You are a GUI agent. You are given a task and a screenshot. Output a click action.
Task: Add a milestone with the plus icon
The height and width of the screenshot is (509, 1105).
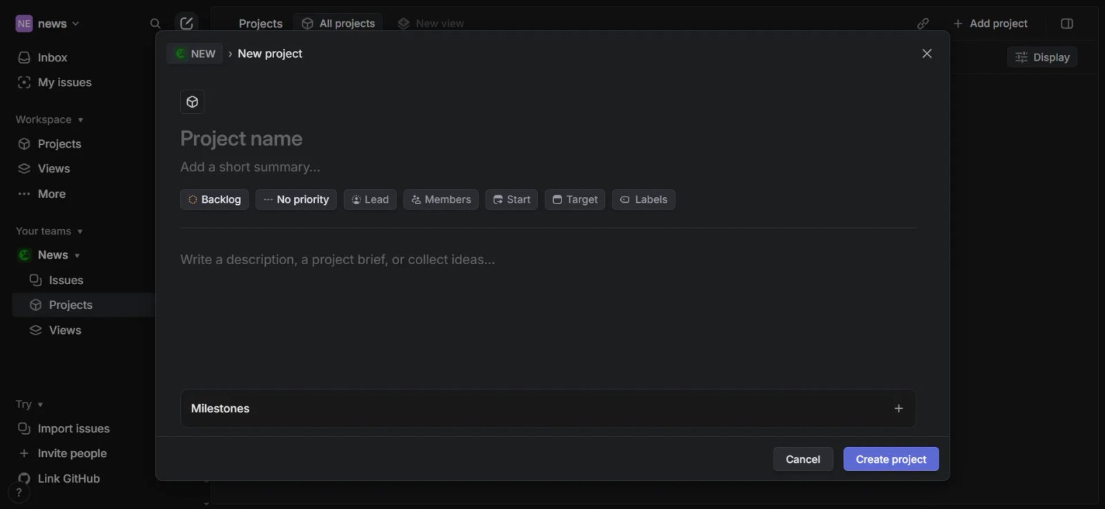[x=899, y=408]
